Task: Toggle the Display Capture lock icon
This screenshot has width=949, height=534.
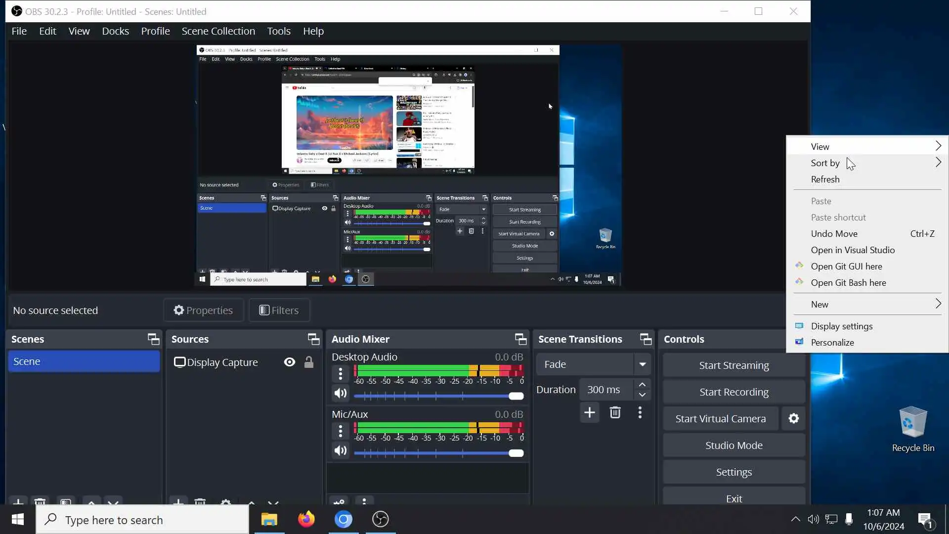Action: (309, 362)
